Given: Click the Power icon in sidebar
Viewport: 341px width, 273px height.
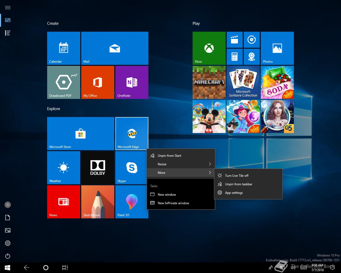Looking at the screenshot, I should [8, 256].
